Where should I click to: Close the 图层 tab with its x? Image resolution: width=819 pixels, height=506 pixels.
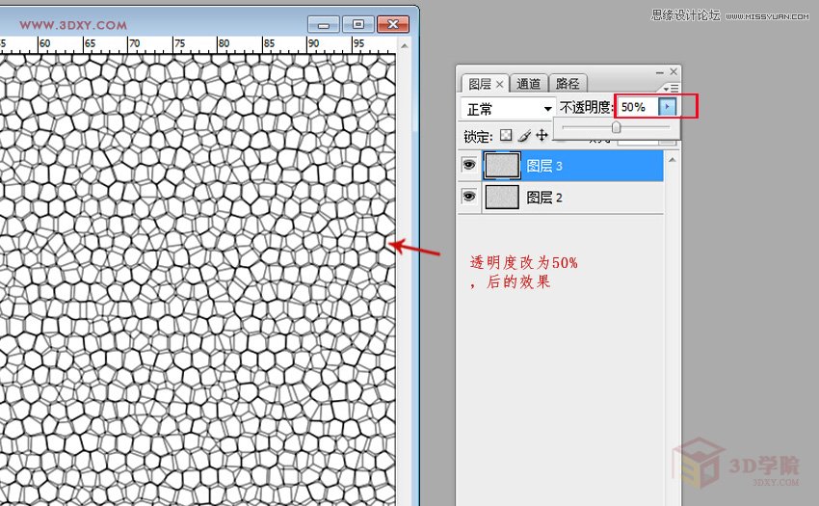[x=499, y=84]
